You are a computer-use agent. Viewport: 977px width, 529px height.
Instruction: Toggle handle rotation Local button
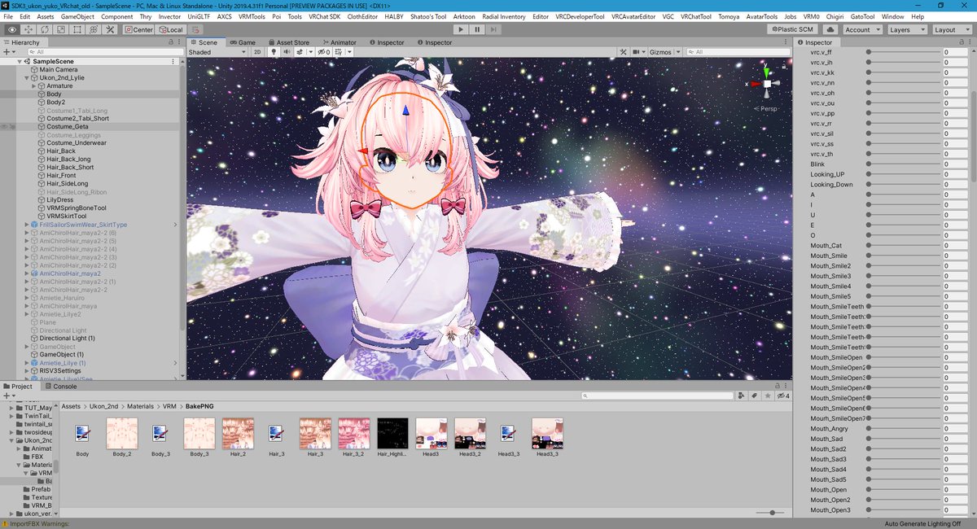170,29
